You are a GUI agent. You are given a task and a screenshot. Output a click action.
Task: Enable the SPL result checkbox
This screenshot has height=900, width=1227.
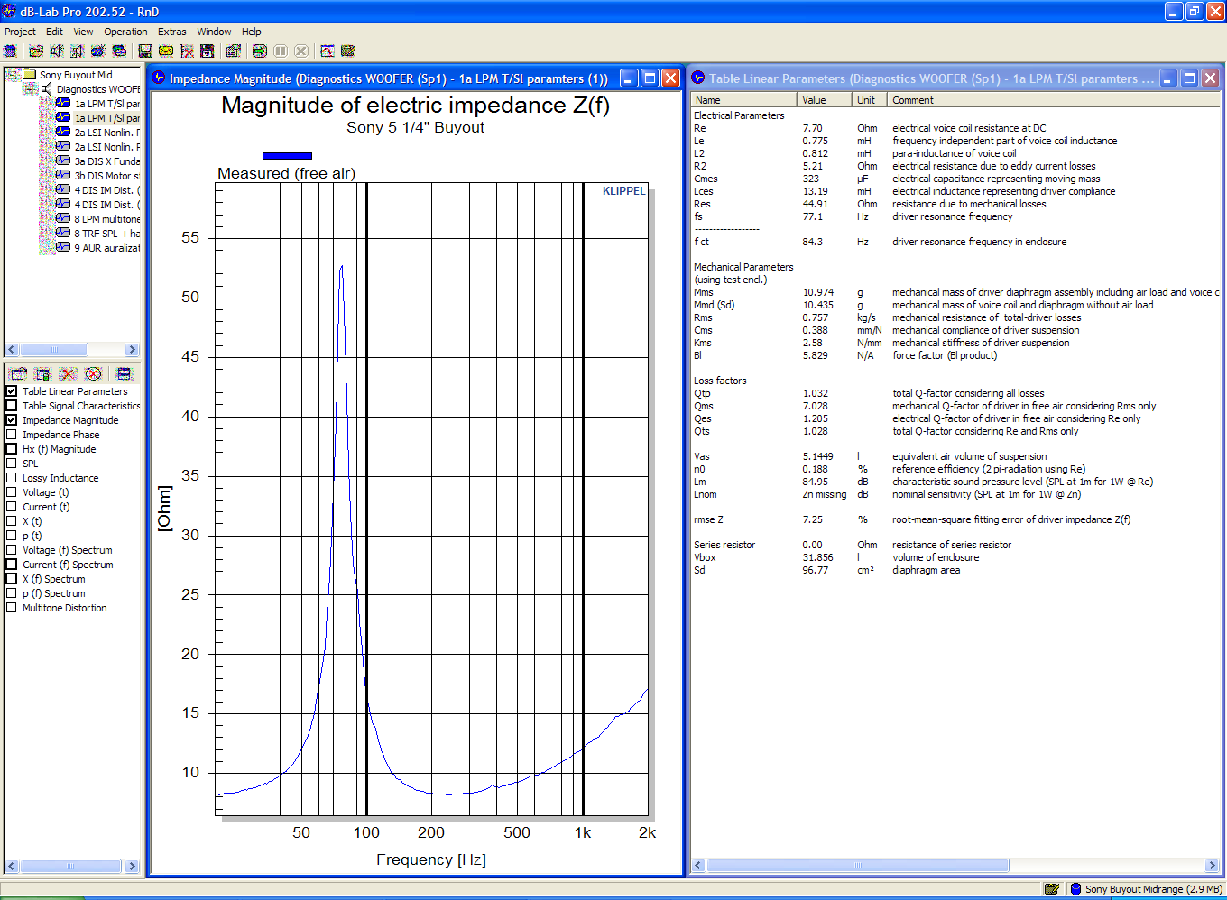pyautogui.click(x=12, y=464)
